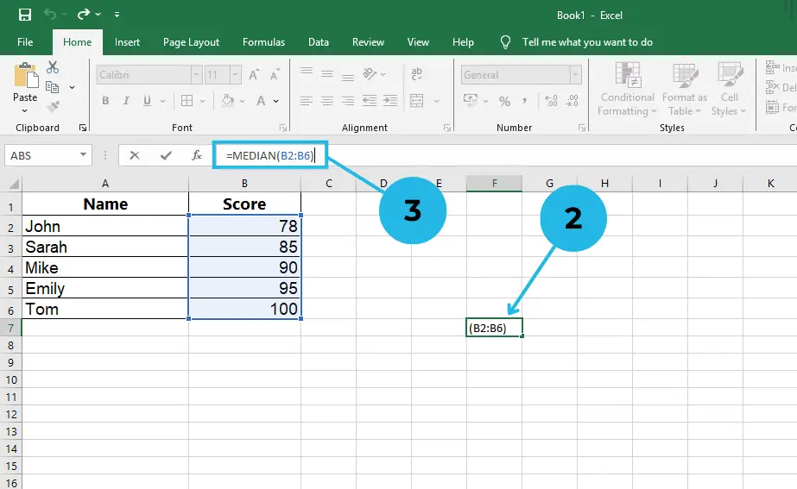
Task: Click the Cut scissors icon
Action: [x=53, y=67]
